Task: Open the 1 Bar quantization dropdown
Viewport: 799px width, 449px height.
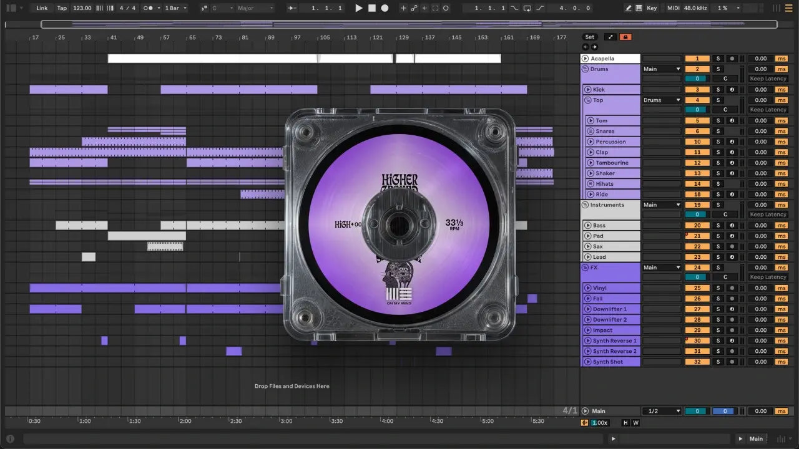Action: (x=175, y=8)
